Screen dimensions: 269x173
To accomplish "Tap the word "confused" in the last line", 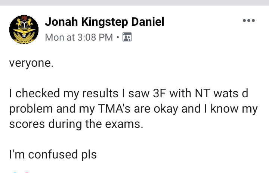I will (53, 154).
